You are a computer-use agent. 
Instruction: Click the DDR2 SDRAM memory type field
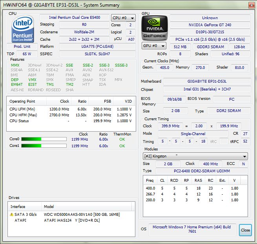[x=229, y=110]
